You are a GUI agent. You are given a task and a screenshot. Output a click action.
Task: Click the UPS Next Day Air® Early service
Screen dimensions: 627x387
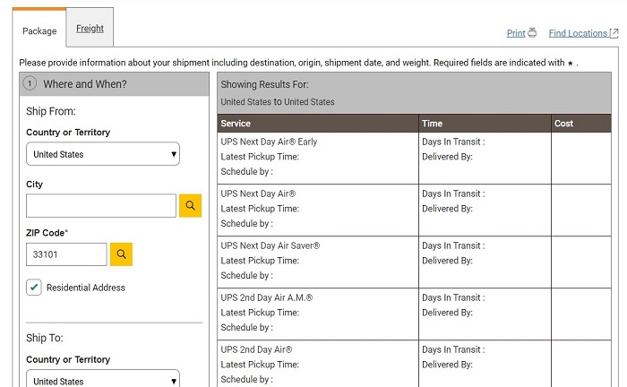point(269,142)
